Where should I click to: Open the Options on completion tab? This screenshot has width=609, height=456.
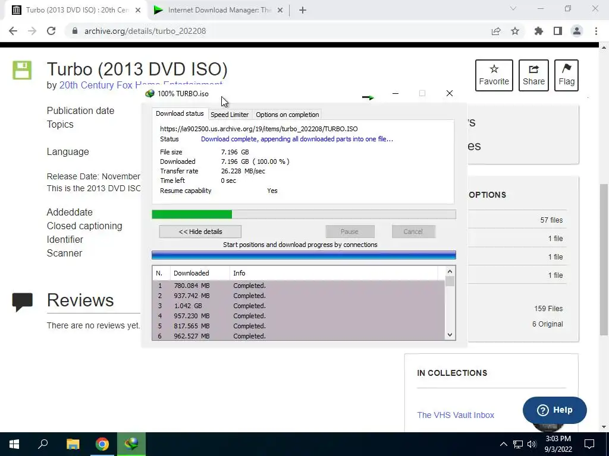[x=287, y=115]
